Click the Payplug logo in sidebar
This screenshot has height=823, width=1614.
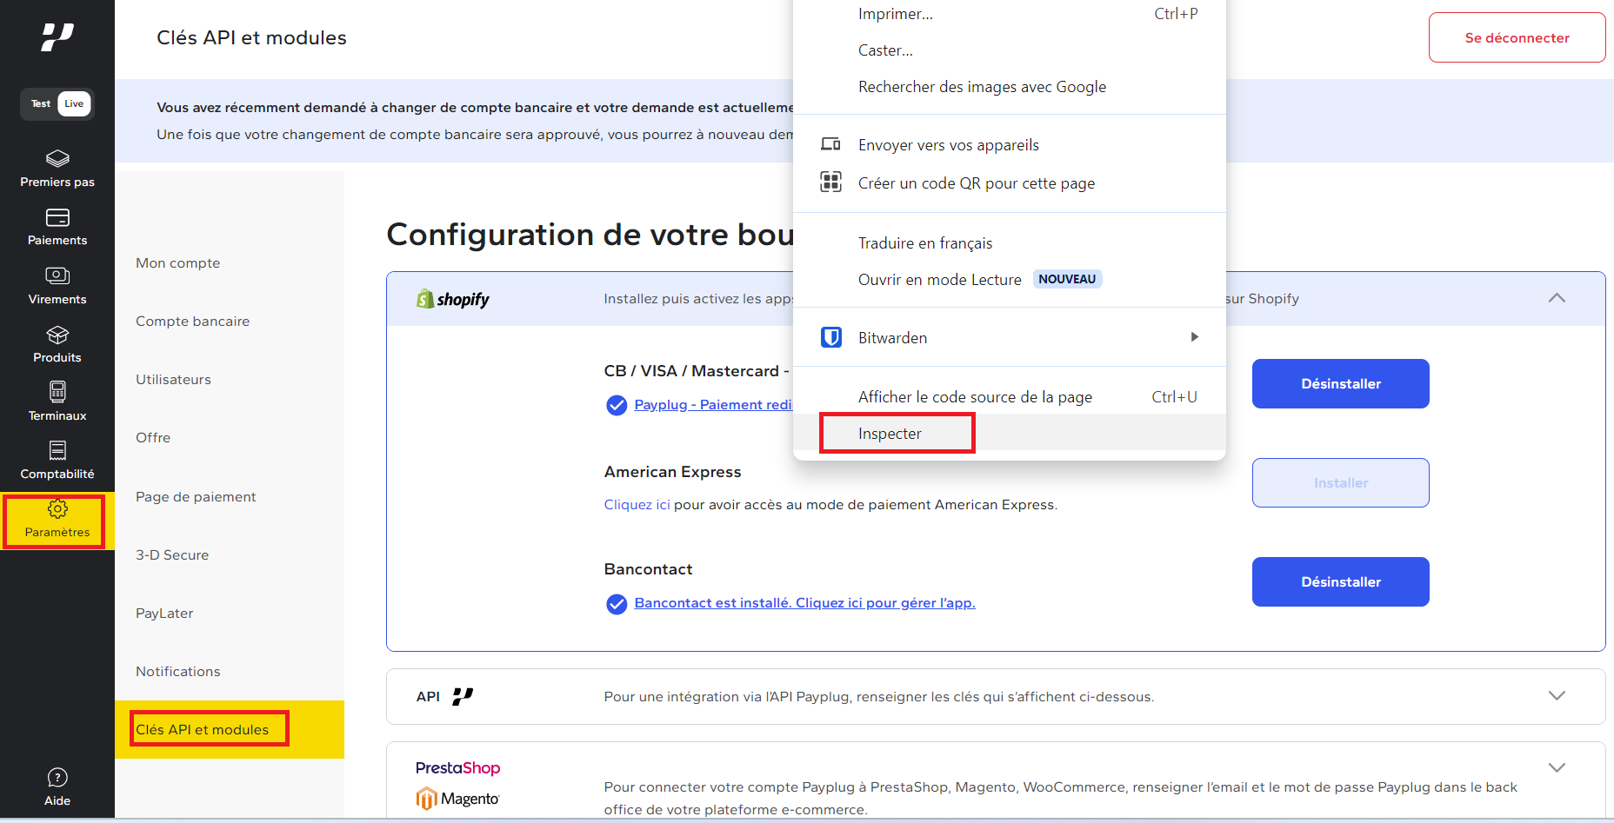(57, 37)
